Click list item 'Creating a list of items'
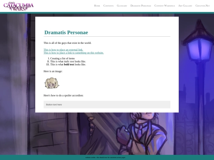The image size is (214, 160). 62,58
